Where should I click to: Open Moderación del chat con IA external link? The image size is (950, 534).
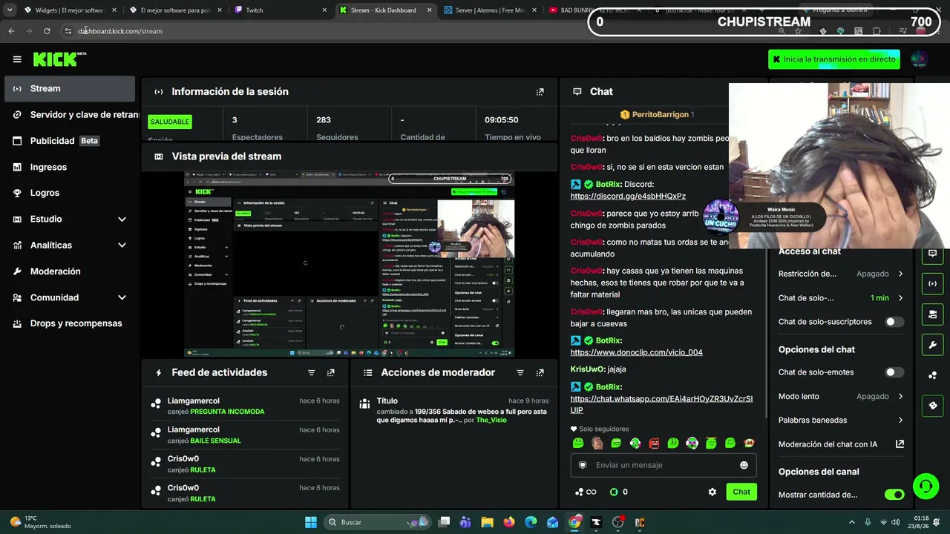pos(900,444)
